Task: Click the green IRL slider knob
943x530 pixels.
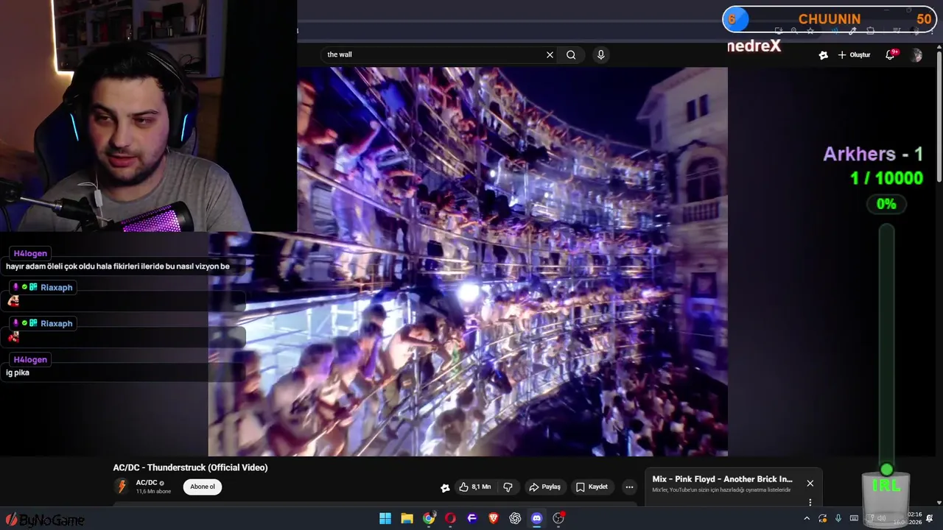Action: click(x=886, y=470)
